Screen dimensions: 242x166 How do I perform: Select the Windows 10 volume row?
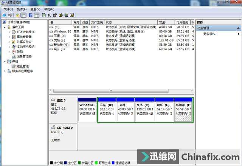pos(121,31)
